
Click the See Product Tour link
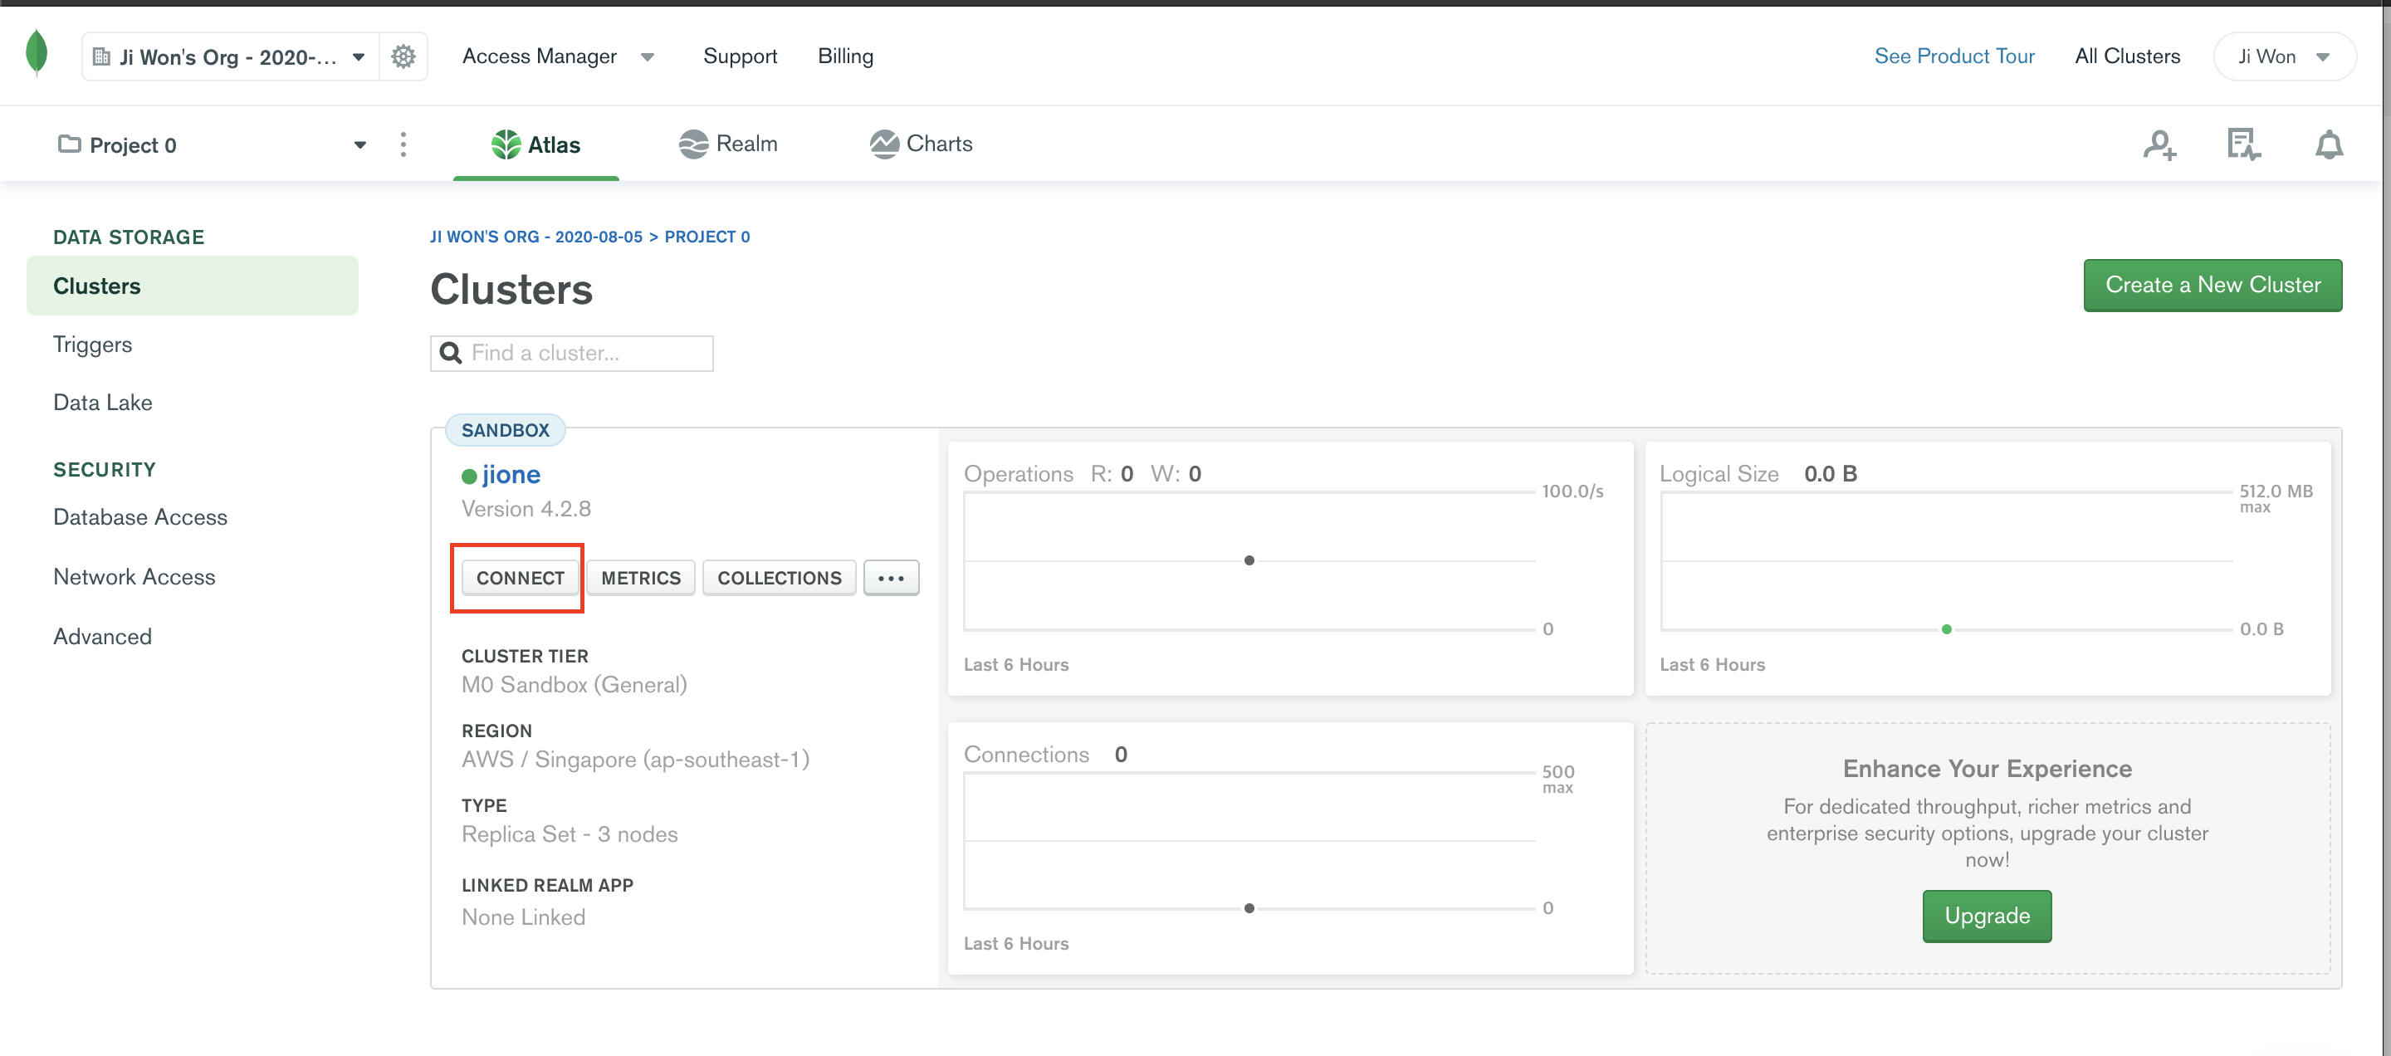click(1953, 56)
